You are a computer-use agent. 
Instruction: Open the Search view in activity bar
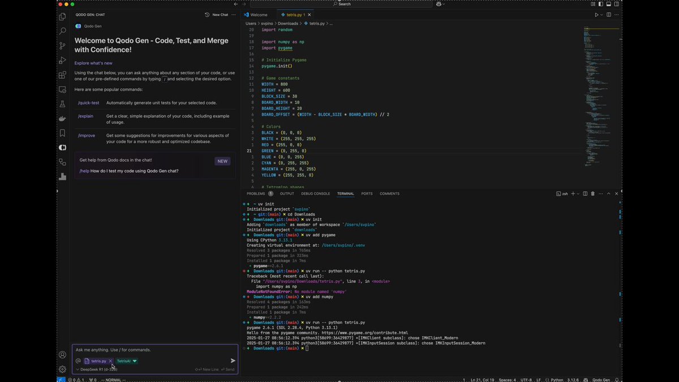click(62, 31)
